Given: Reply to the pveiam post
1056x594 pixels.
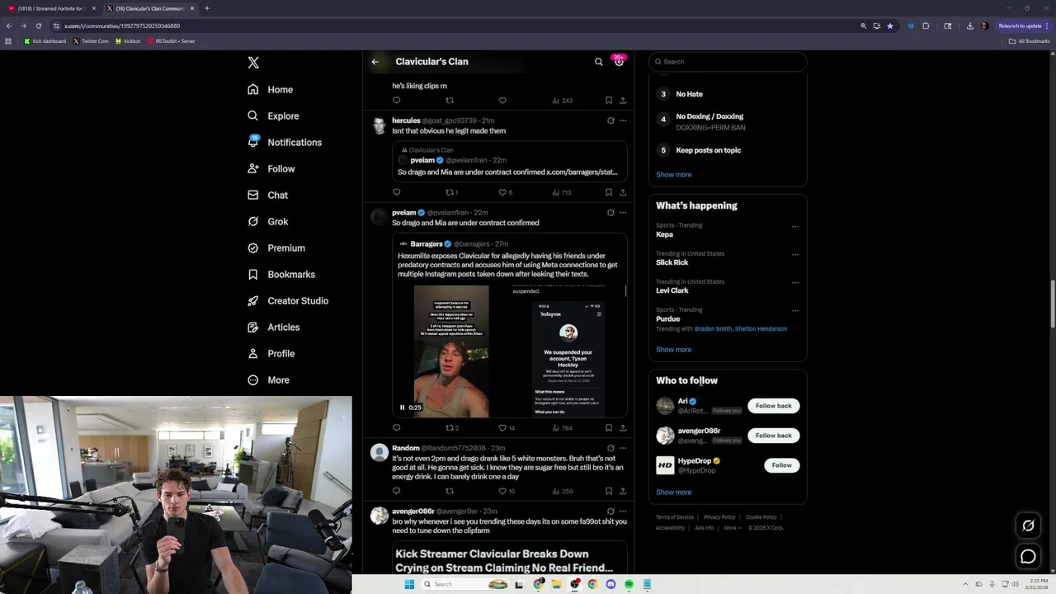Looking at the screenshot, I should 396,428.
